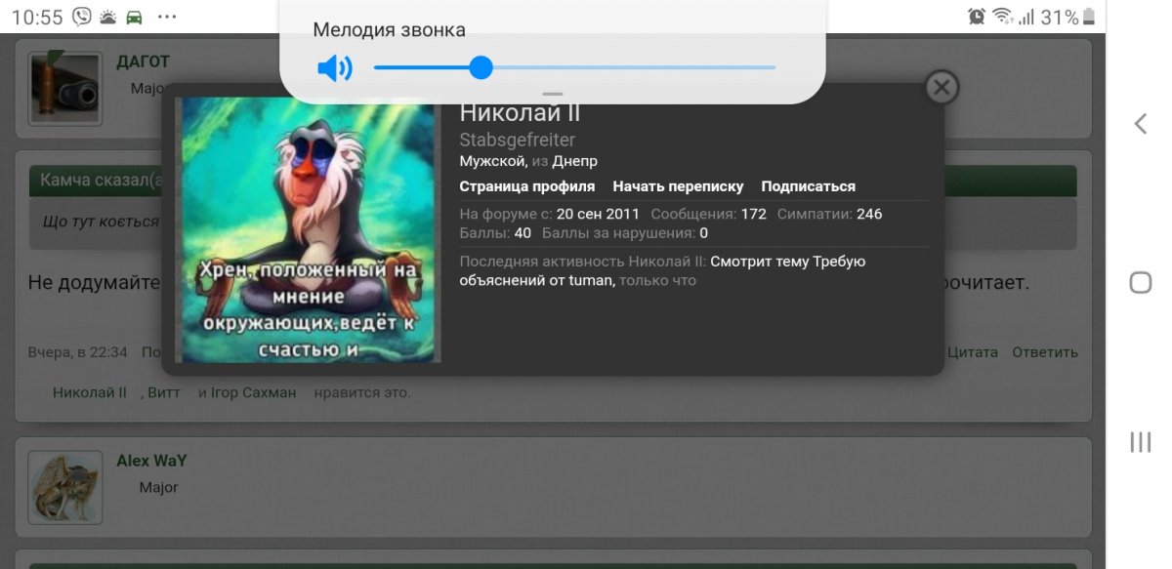
Task: Expand the volume panel handle
Action: click(552, 95)
